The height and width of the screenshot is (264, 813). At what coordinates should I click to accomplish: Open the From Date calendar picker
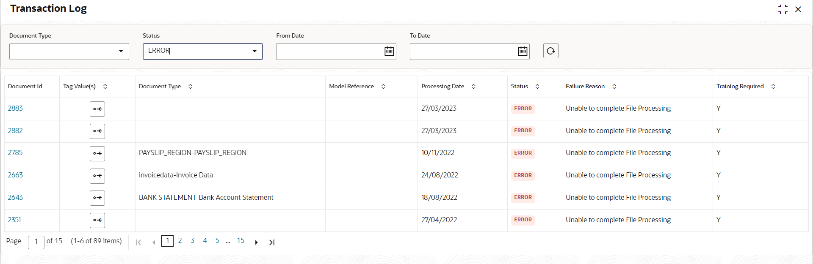point(389,51)
